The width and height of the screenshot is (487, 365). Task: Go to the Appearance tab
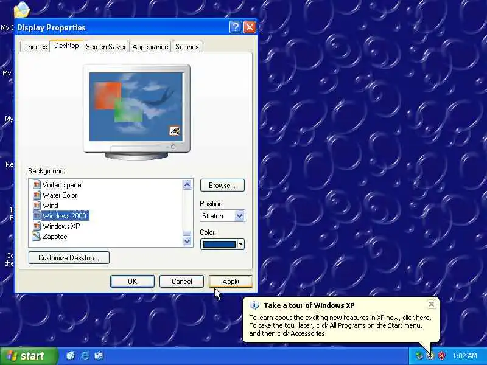(150, 47)
